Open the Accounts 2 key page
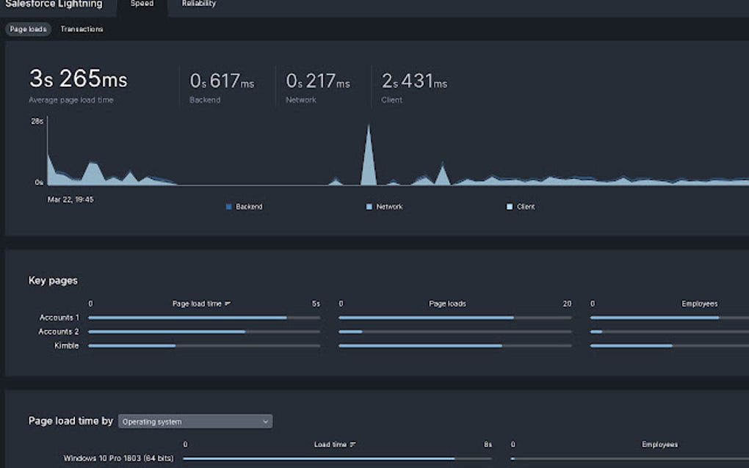 tap(59, 332)
